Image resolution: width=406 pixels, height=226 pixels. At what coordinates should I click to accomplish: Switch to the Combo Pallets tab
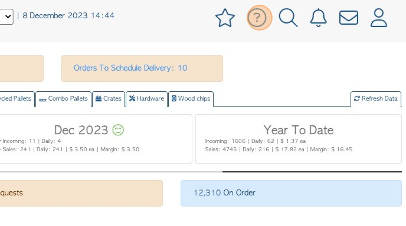(x=64, y=99)
